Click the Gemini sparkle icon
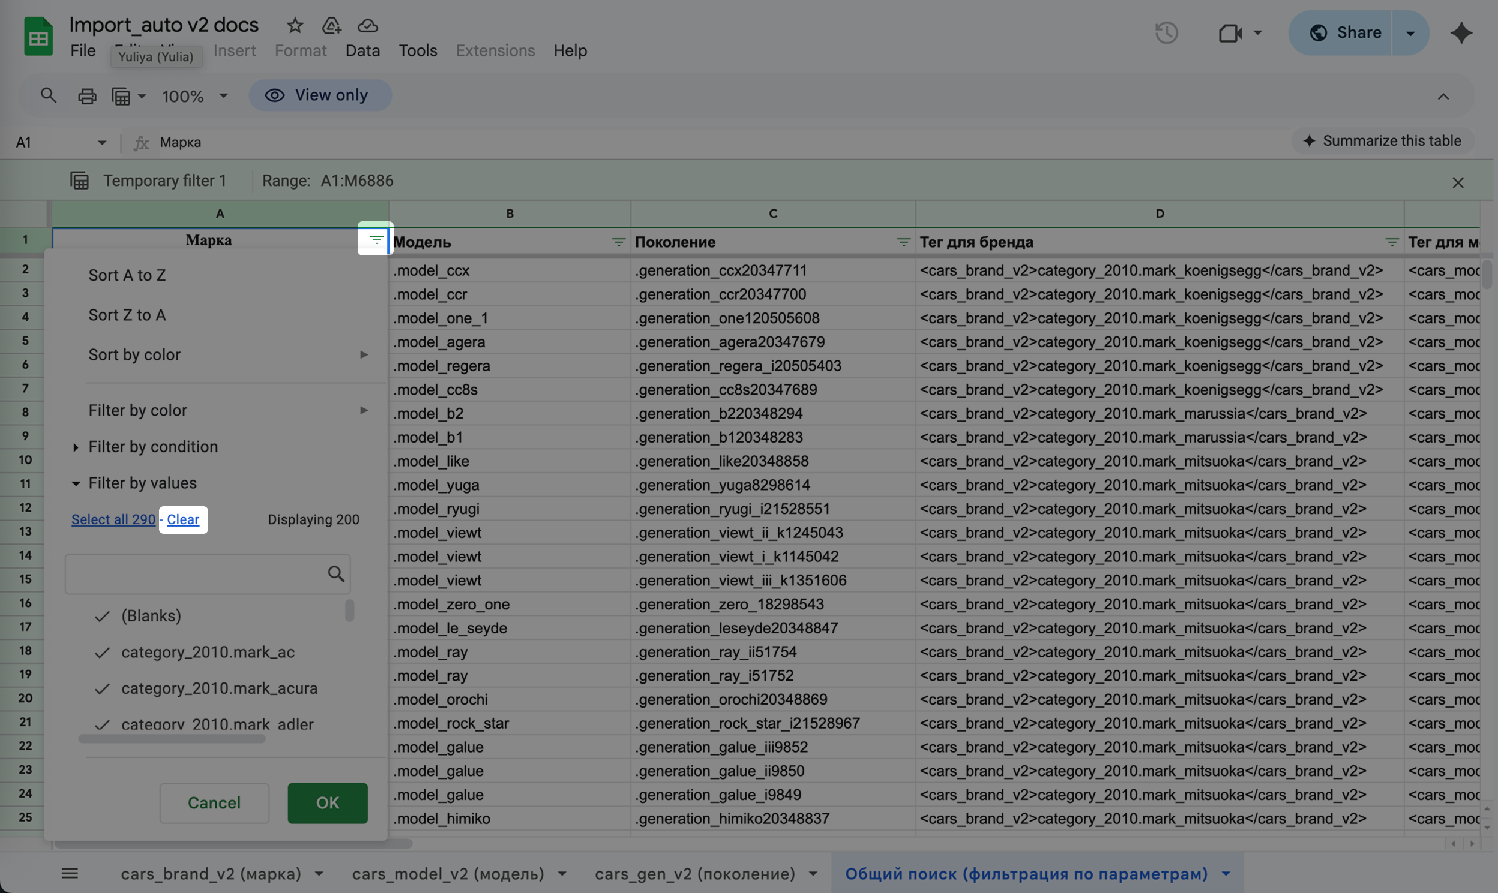1498x893 pixels. click(x=1461, y=32)
